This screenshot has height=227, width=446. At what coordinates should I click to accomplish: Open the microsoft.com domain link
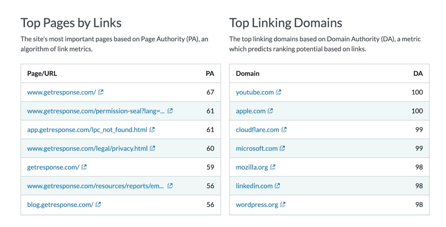tap(256, 148)
